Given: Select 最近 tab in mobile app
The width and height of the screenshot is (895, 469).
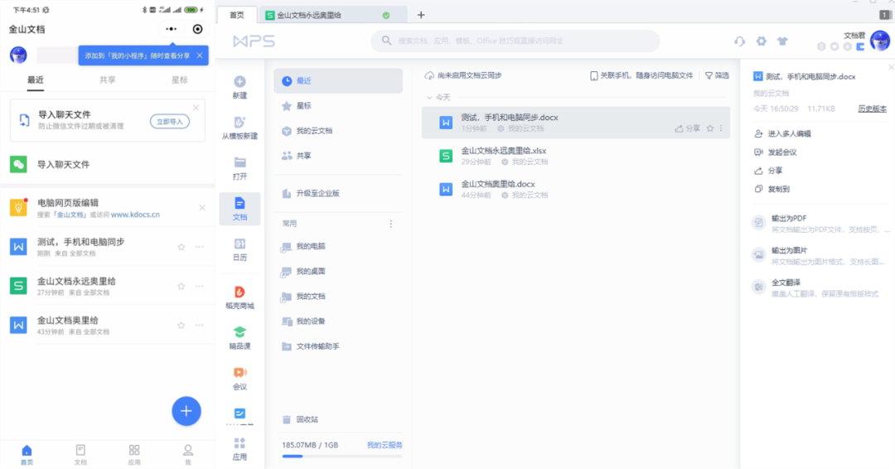Looking at the screenshot, I should pyautogui.click(x=36, y=80).
